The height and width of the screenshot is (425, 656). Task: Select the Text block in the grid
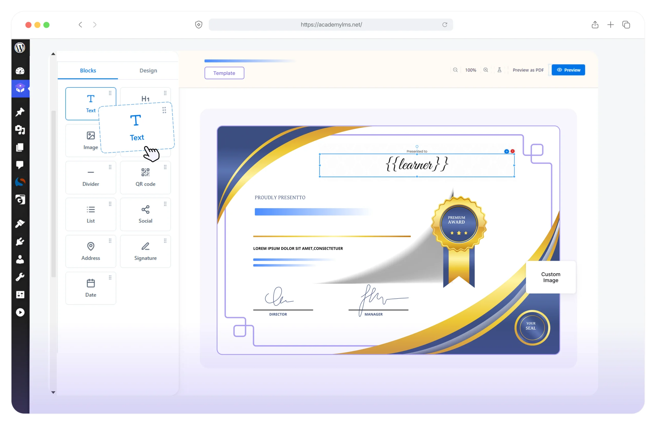pos(91,104)
